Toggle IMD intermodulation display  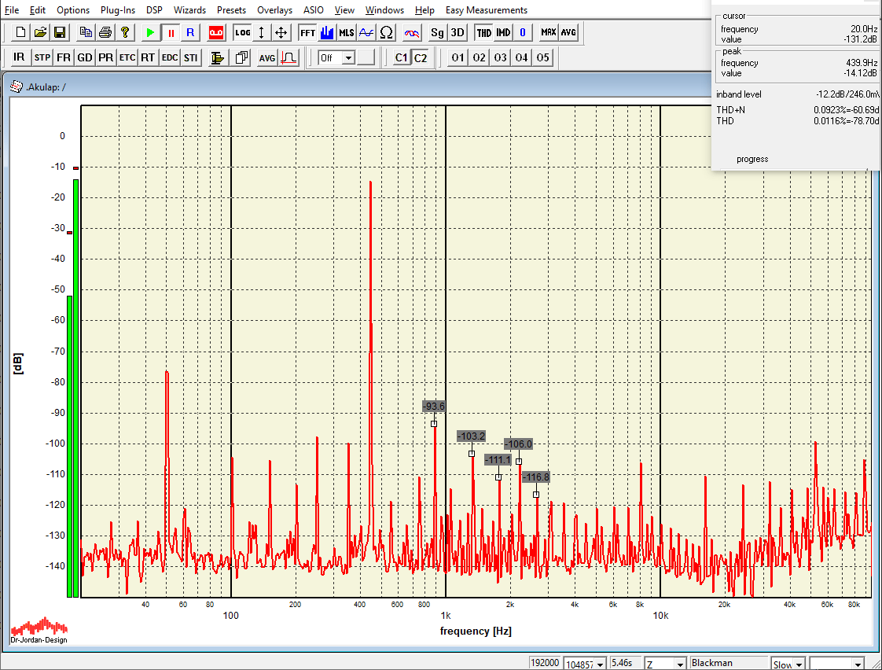[503, 32]
